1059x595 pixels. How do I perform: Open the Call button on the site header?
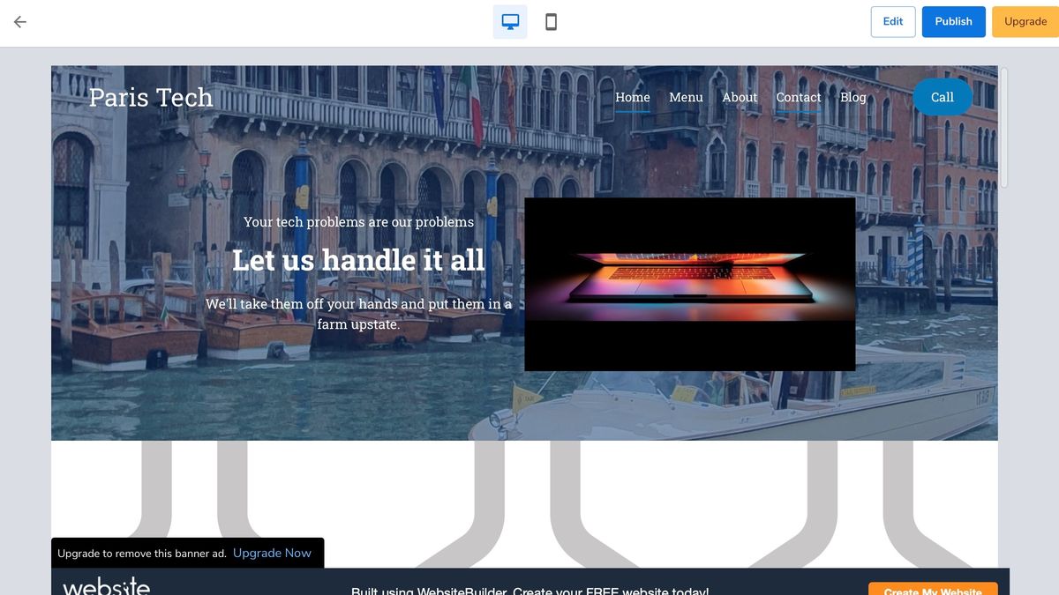pos(942,97)
